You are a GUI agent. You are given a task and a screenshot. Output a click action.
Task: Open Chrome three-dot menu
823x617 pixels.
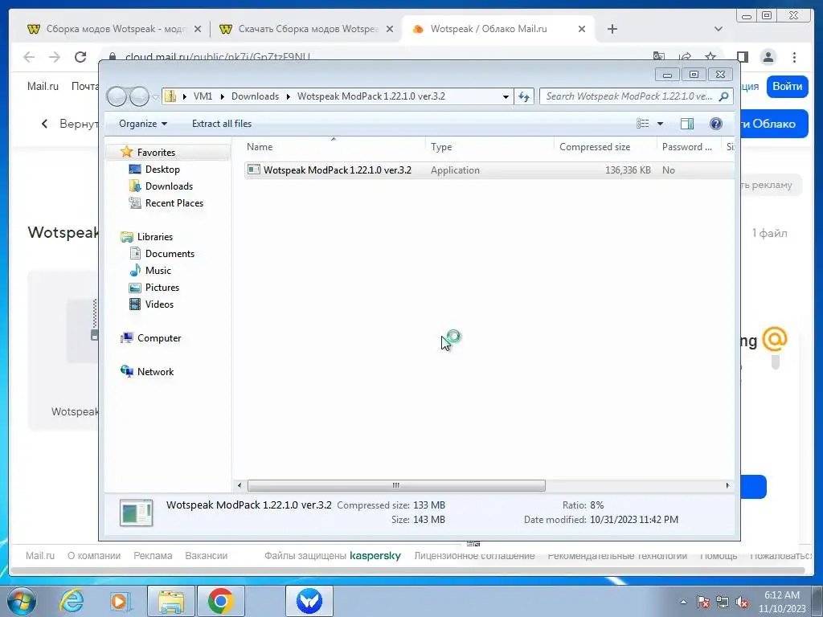click(x=794, y=57)
